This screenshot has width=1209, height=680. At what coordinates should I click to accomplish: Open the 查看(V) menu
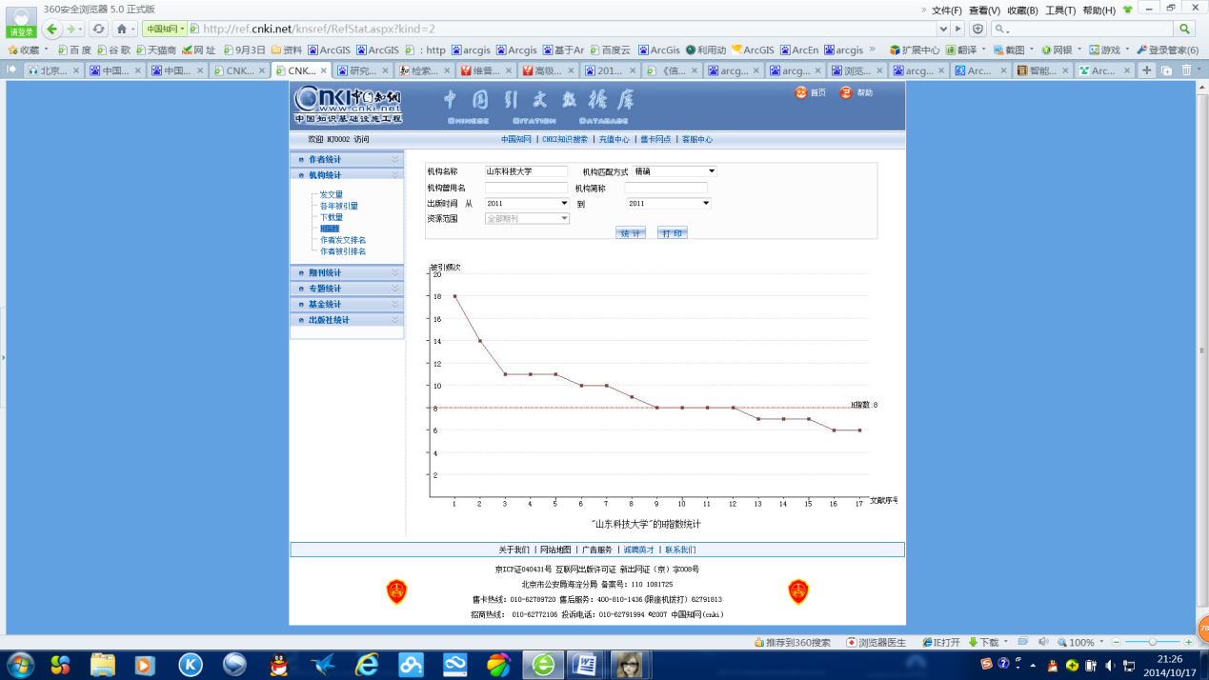point(985,10)
